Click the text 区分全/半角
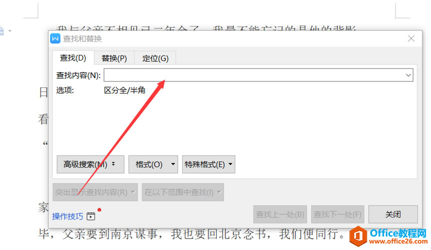431x250 pixels. 125,90
